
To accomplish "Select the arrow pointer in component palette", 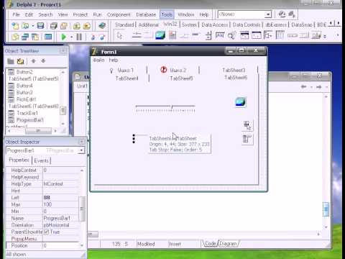I will coord(119,36).
